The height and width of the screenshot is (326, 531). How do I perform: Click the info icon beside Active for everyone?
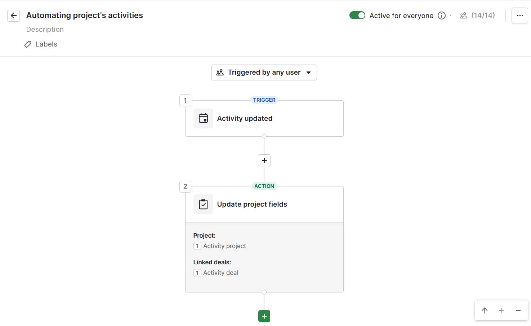point(441,16)
